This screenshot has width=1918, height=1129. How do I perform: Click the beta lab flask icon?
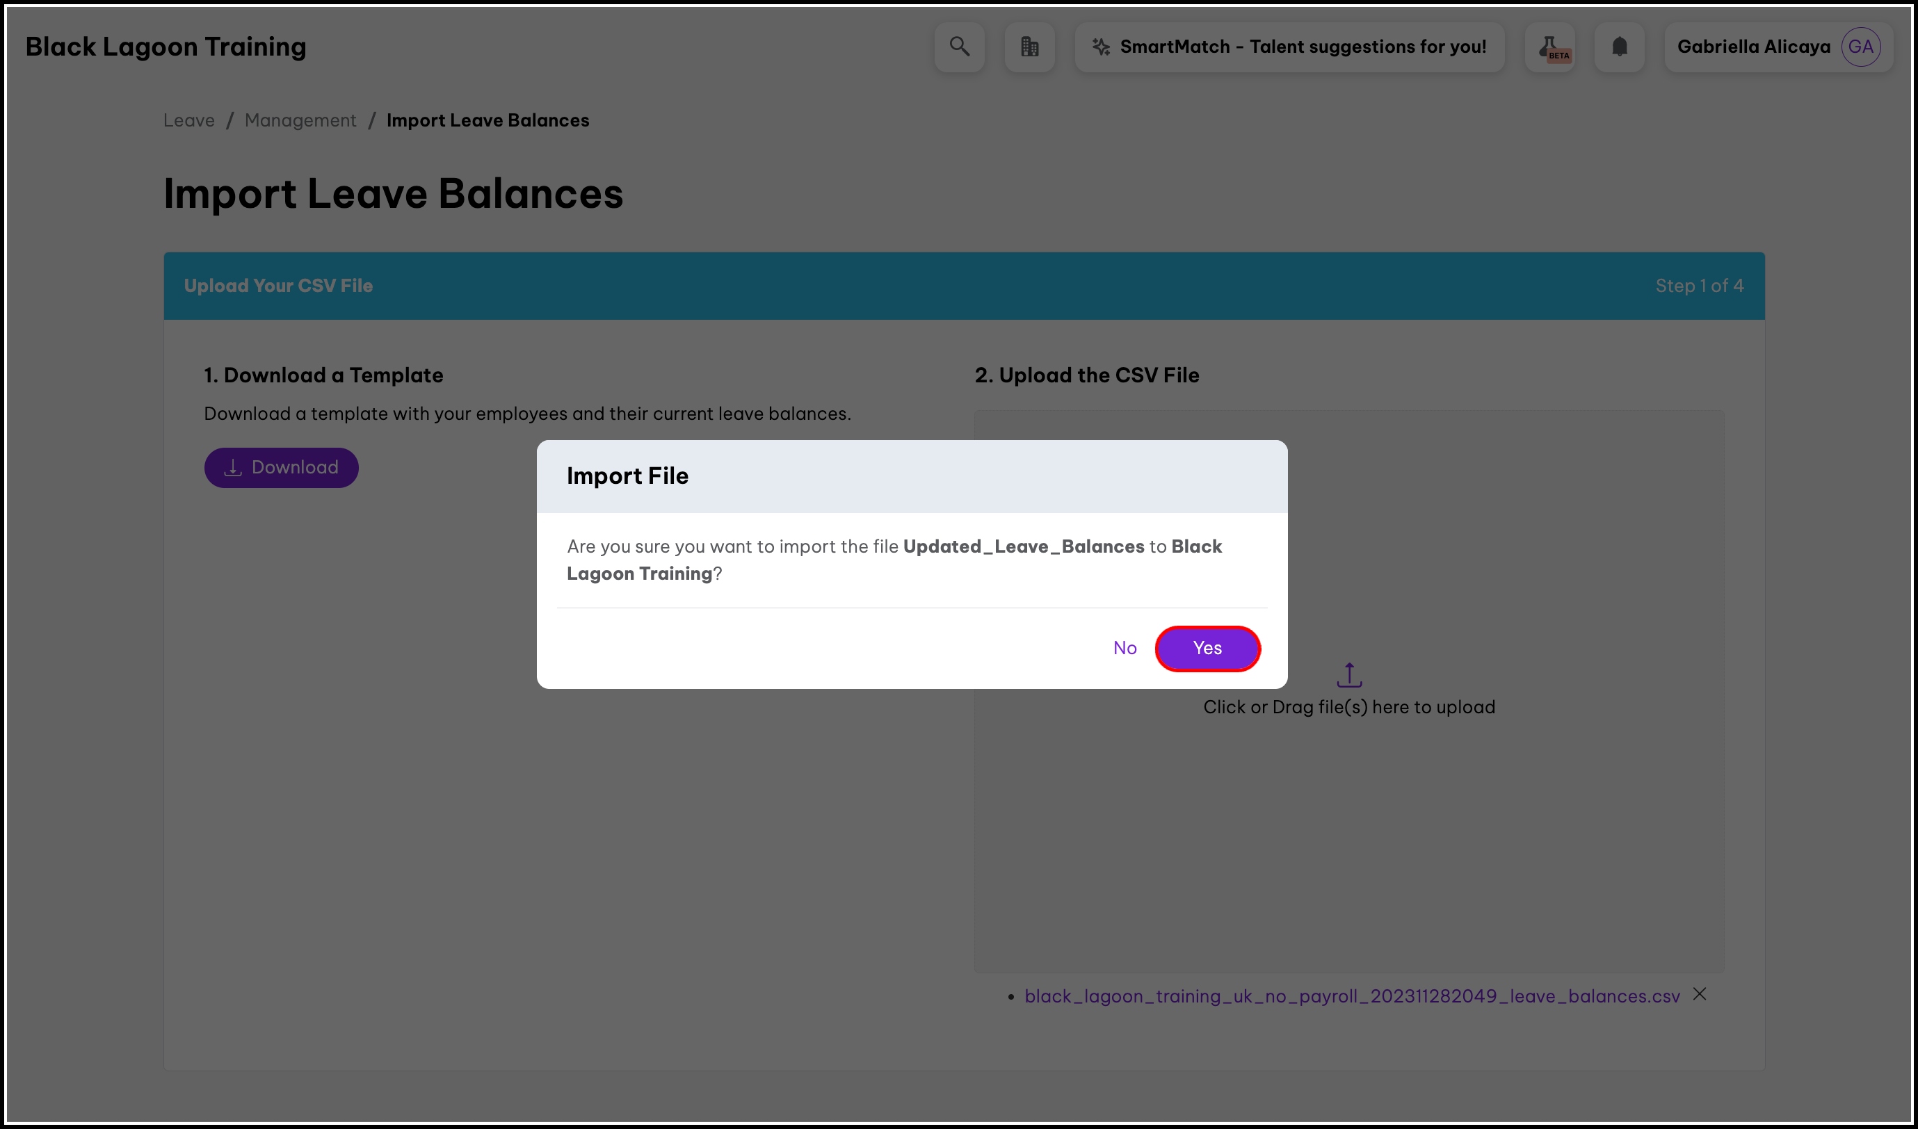[1549, 47]
